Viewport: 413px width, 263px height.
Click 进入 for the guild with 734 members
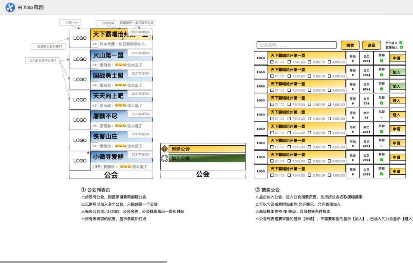pos(397,101)
